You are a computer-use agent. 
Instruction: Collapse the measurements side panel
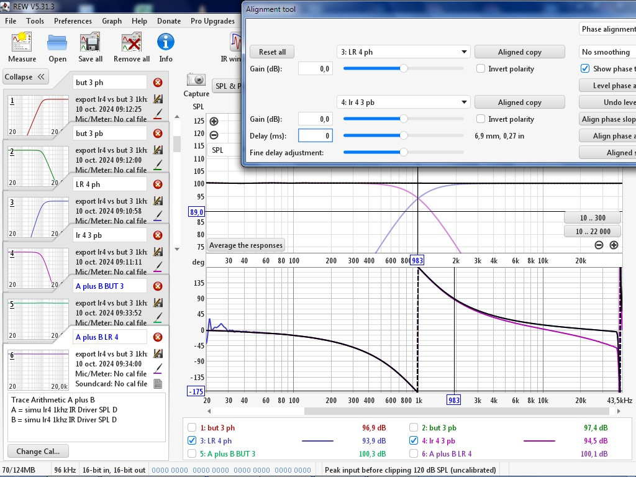[25, 77]
